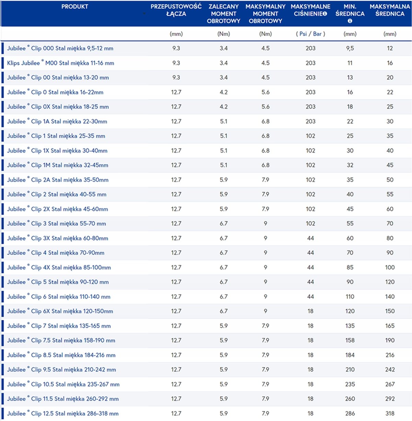The height and width of the screenshot is (421, 412).
Task: Click the PRODUKT column header
Action: (75, 7)
